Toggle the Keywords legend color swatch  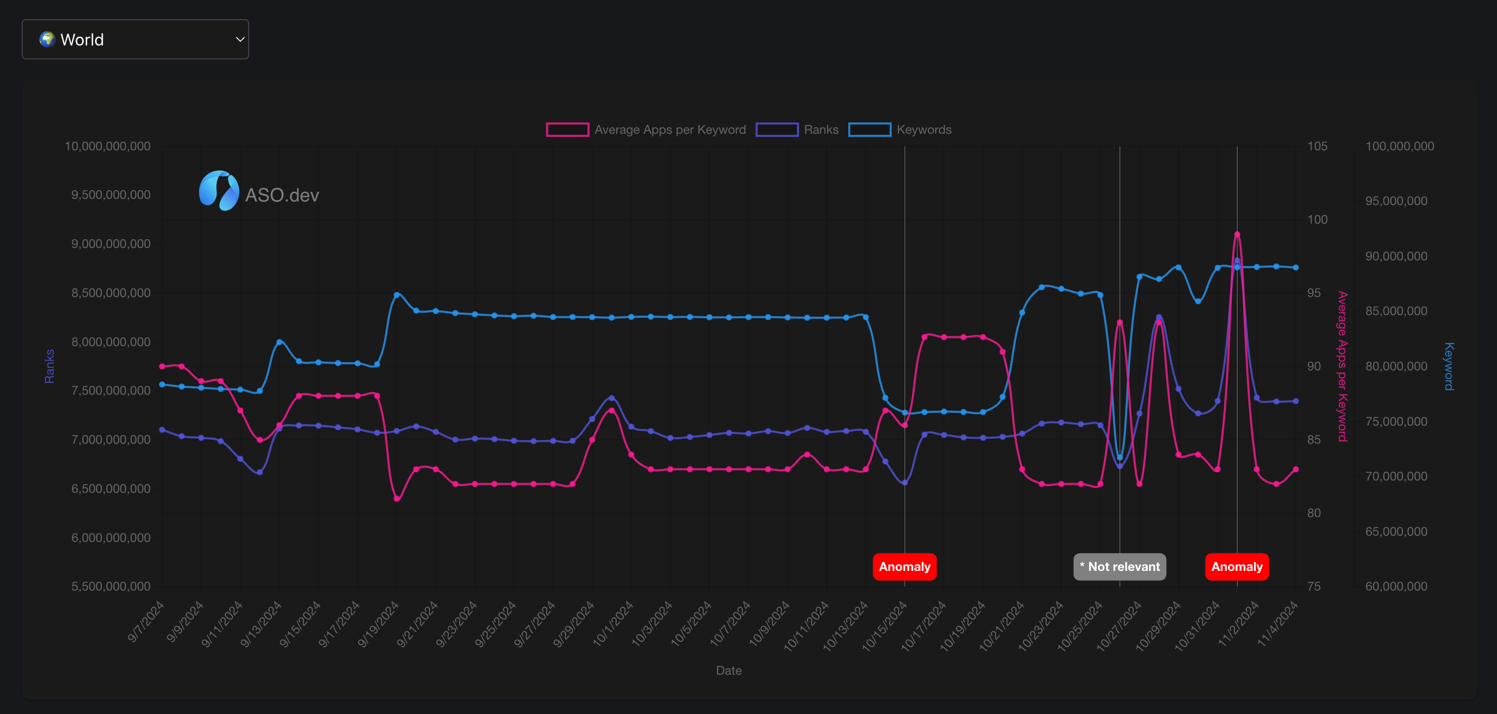point(869,130)
